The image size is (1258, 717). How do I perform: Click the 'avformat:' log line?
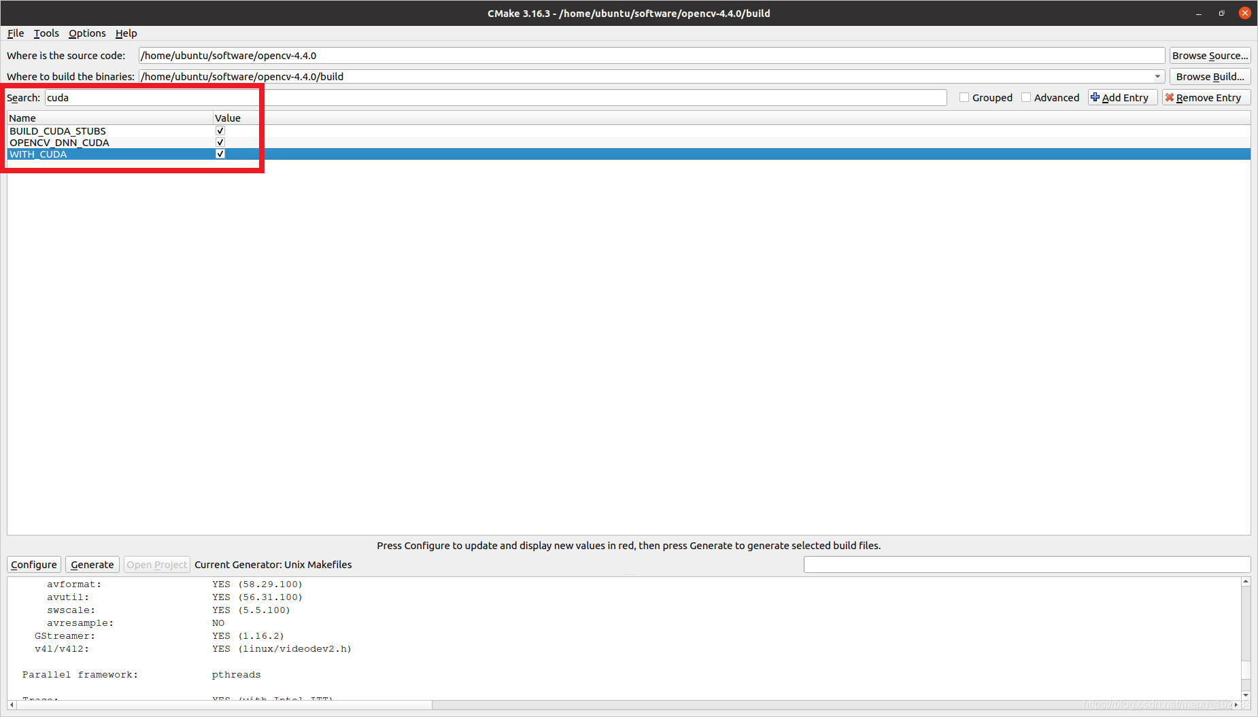[175, 584]
